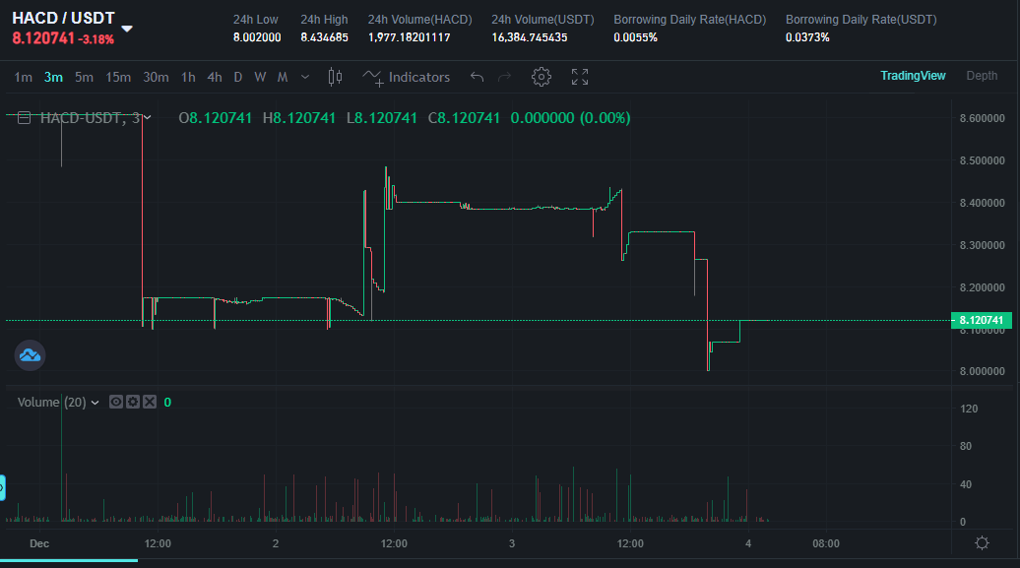Expand the Volume (20) legend dropdown
This screenshot has height=568, width=1020.
click(x=95, y=403)
